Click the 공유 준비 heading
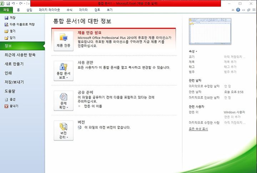This screenshot has height=173, width=257. pyautogui.click(x=85, y=92)
